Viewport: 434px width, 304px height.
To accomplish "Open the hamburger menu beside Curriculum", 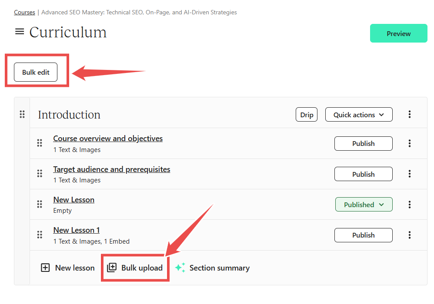I will coord(20,32).
